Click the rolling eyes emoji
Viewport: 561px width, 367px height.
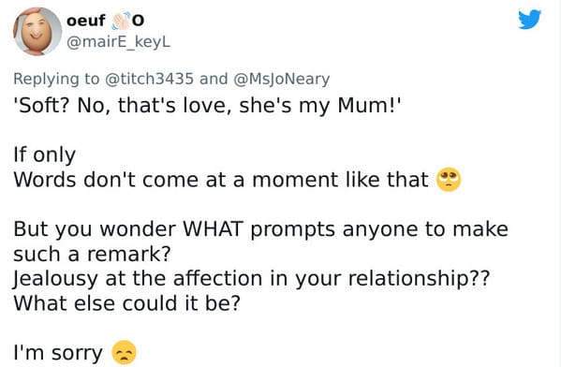tap(449, 179)
